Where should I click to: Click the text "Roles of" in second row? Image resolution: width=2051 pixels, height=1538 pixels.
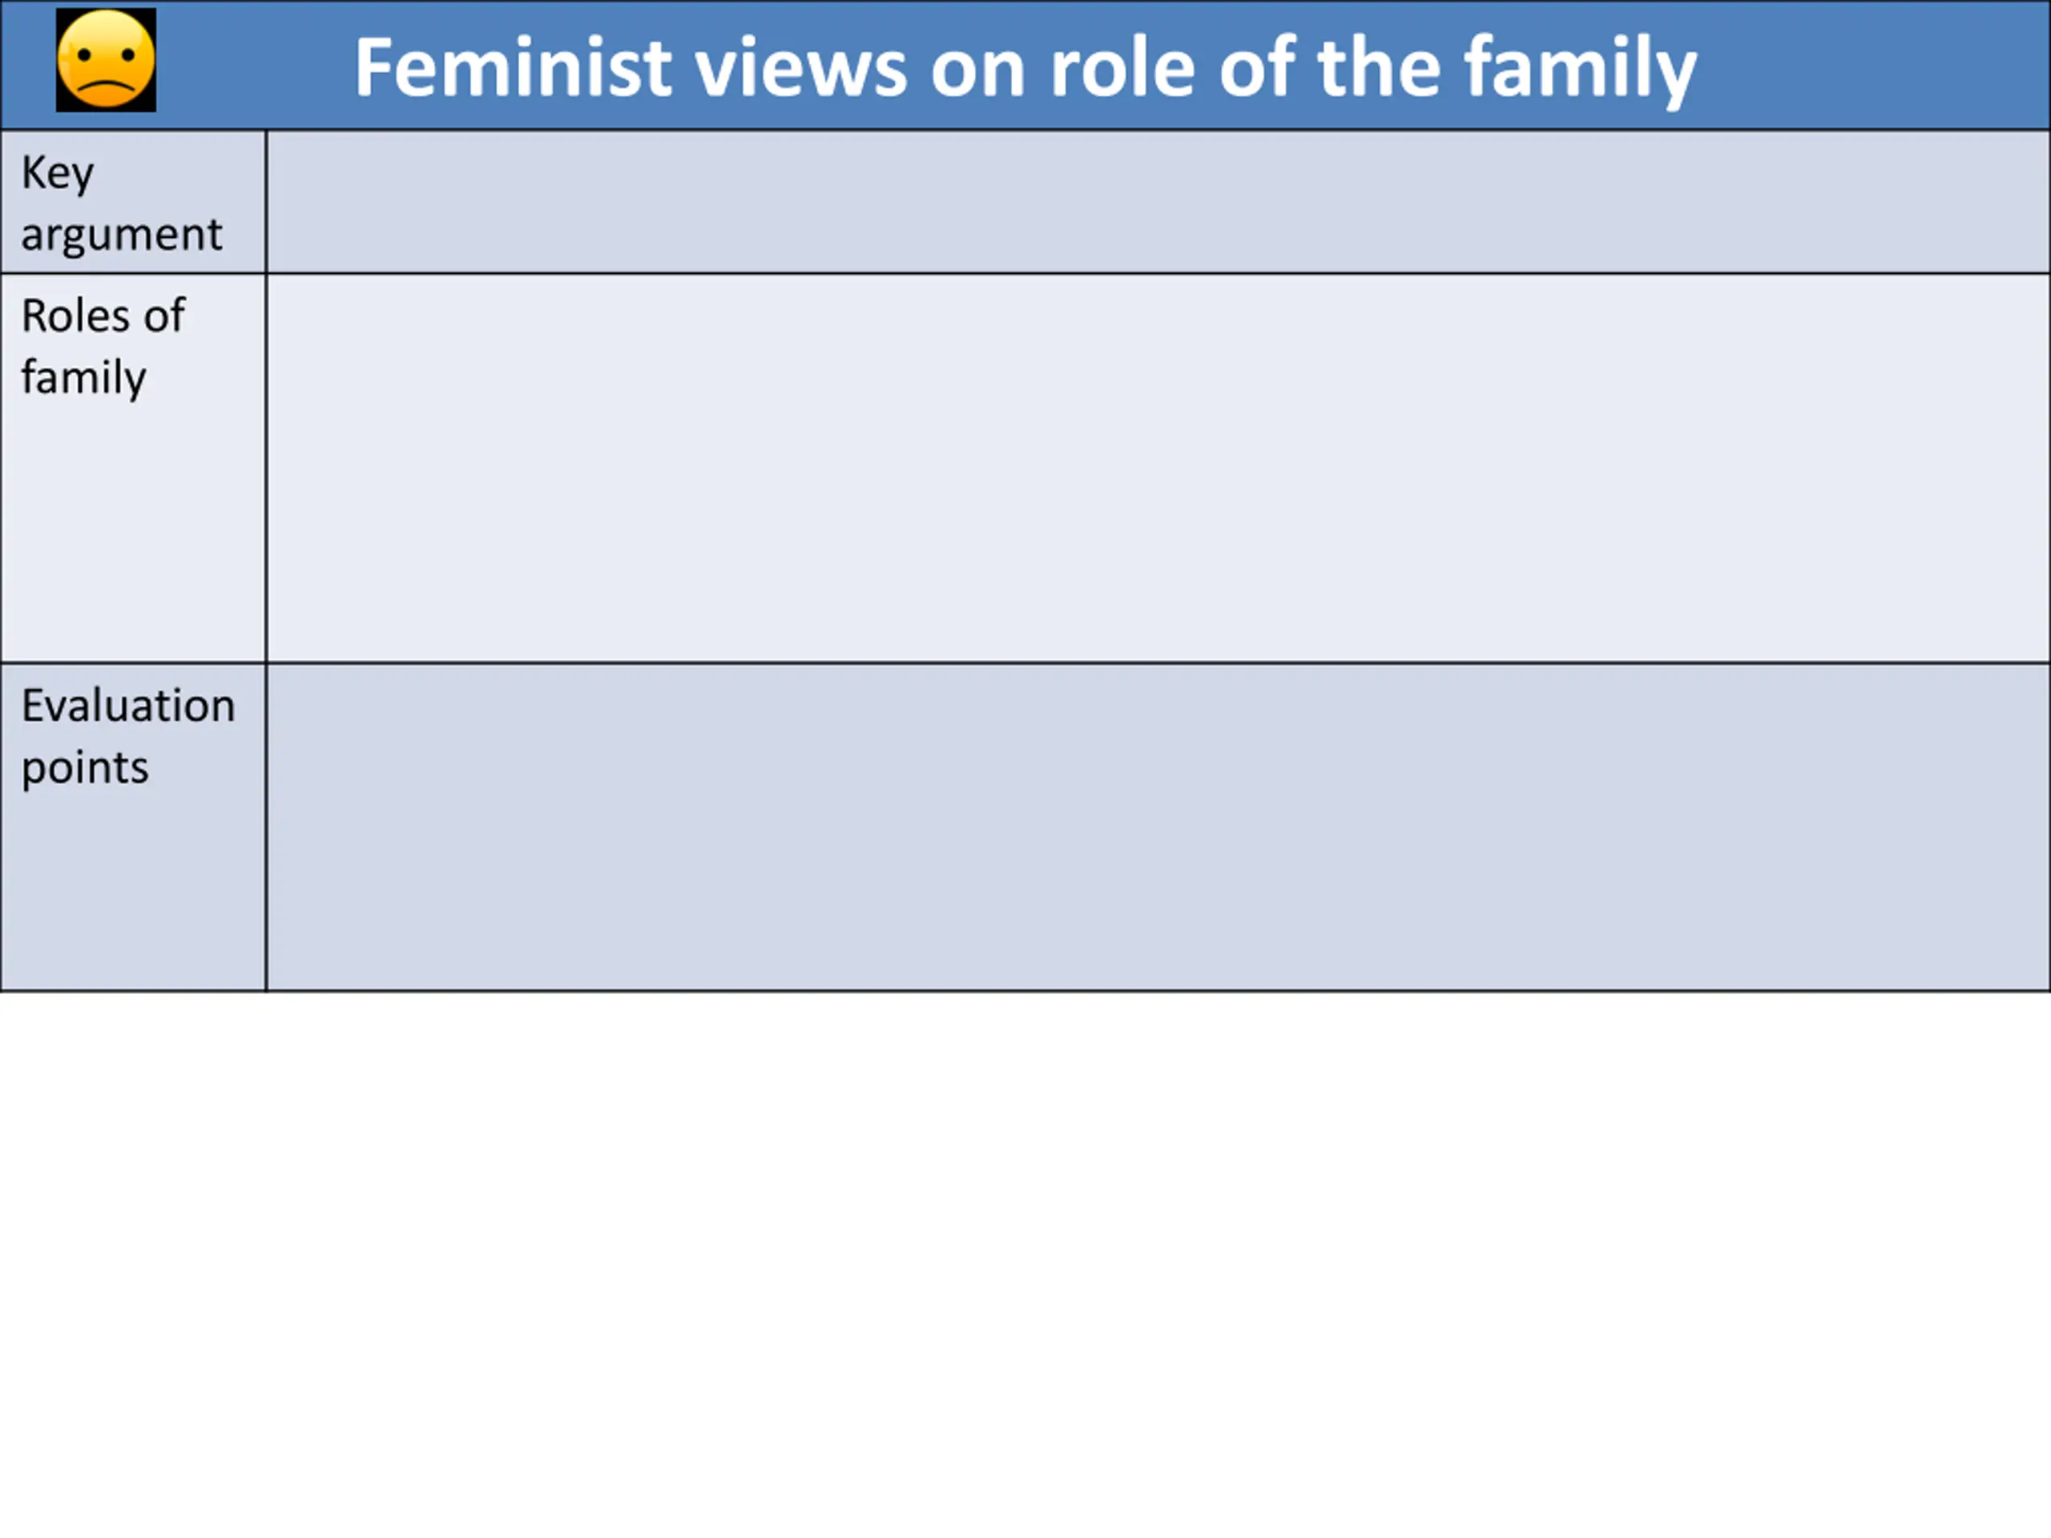coord(103,315)
